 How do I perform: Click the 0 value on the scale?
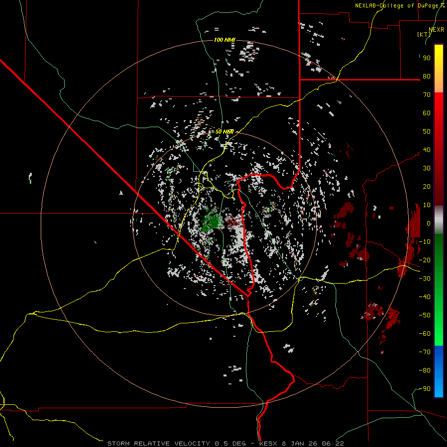429,223
